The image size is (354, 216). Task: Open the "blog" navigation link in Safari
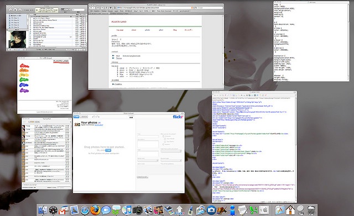point(175,30)
